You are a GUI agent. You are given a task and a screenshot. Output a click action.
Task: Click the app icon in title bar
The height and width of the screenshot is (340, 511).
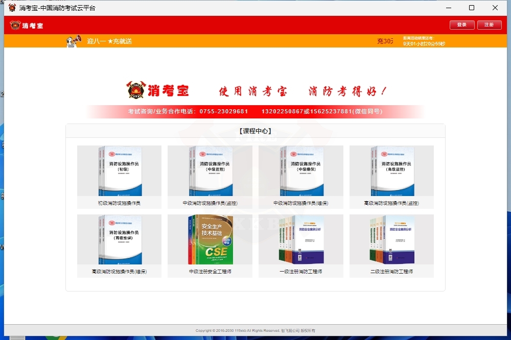[x=12, y=8]
